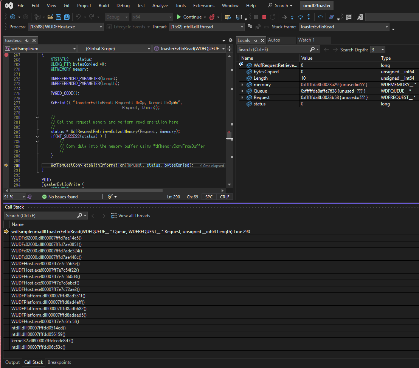
Task: Toggle the breakpoint at line 267
Action: (6, 55)
